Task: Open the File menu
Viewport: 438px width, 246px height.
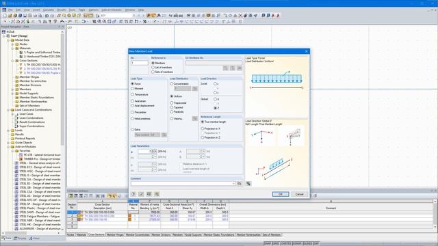Action: [10, 10]
